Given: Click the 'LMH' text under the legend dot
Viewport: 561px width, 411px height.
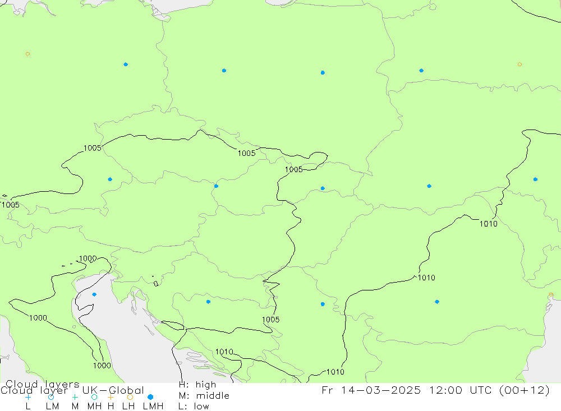Looking at the screenshot, I should click(153, 407).
